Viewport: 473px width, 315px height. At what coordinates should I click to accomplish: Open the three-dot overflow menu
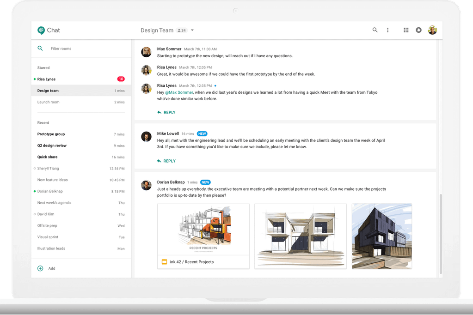pyautogui.click(x=388, y=30)
